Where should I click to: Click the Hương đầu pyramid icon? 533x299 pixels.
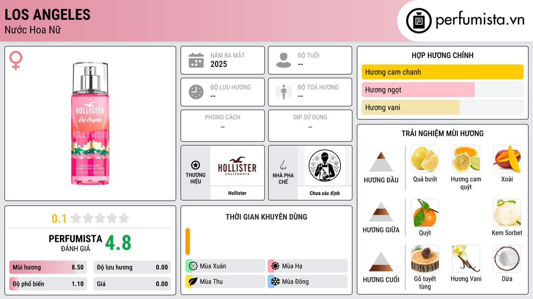(381, 162)
